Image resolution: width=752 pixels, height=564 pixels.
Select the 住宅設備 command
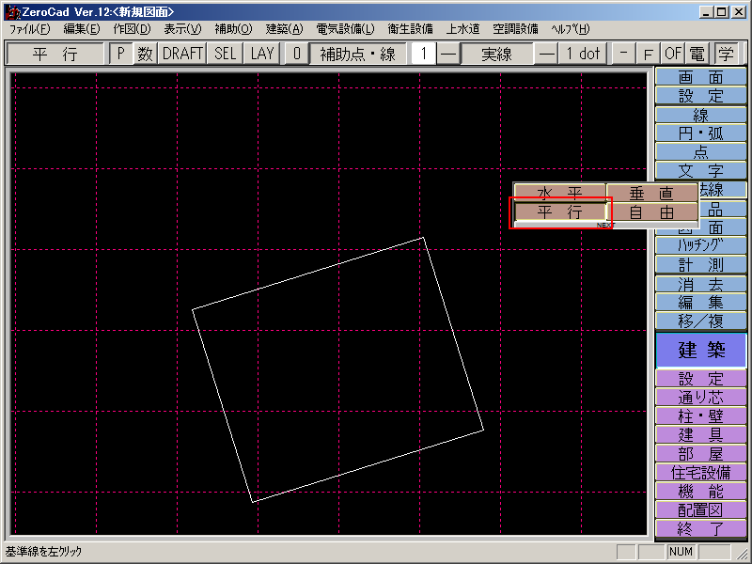coord(700,473)
